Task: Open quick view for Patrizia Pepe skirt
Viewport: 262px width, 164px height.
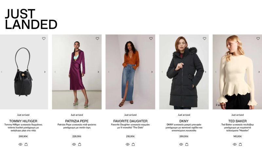Action: coord(74,144)
